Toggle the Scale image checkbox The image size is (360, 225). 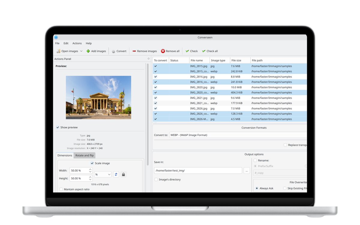pyautogui.click(x=92, y=163)
